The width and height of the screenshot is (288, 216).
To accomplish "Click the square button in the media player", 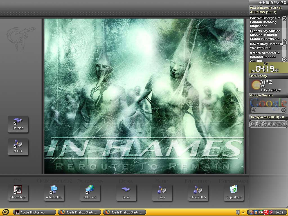I will [x=279, y=124].
